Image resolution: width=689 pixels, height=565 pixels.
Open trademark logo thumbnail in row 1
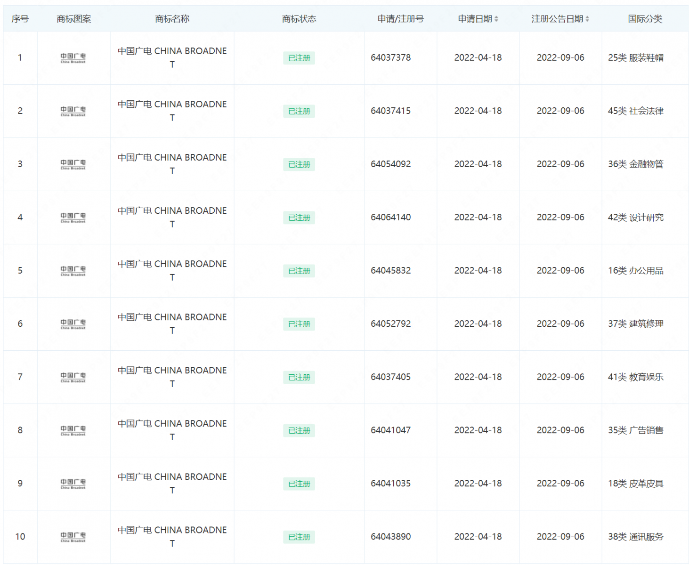[73, 58]
